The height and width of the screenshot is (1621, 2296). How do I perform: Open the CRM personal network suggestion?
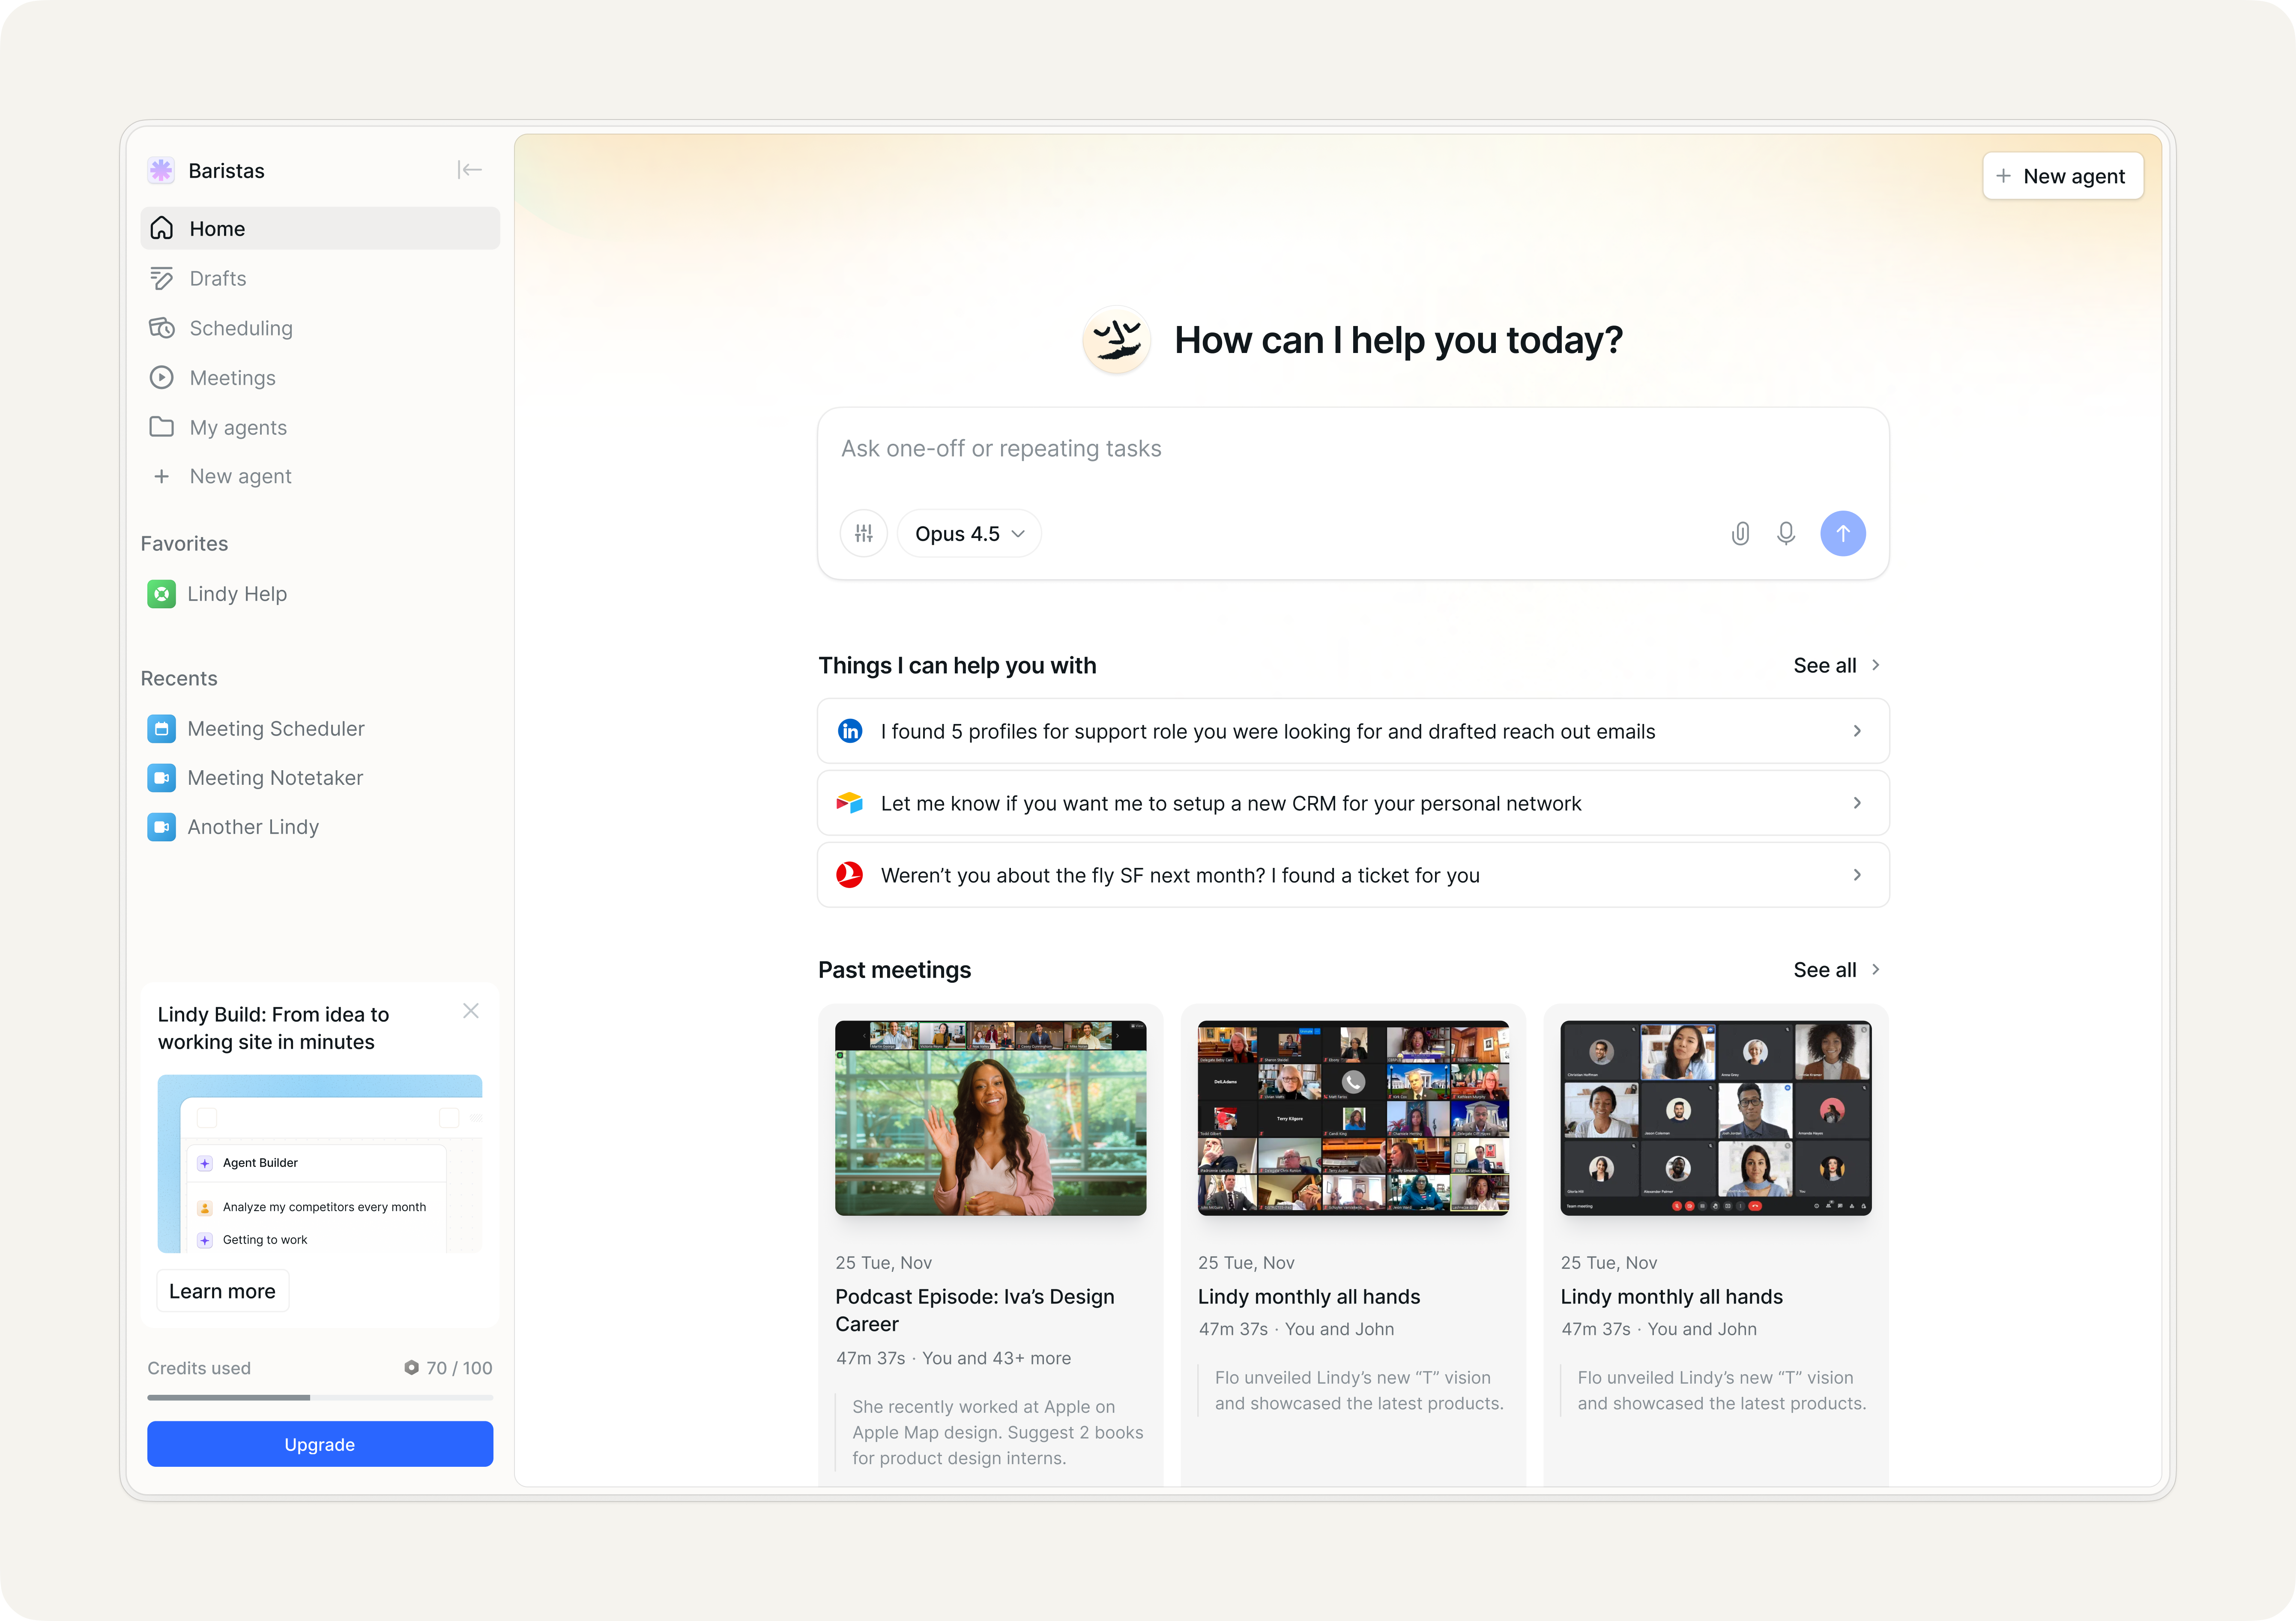(1353, 803)
